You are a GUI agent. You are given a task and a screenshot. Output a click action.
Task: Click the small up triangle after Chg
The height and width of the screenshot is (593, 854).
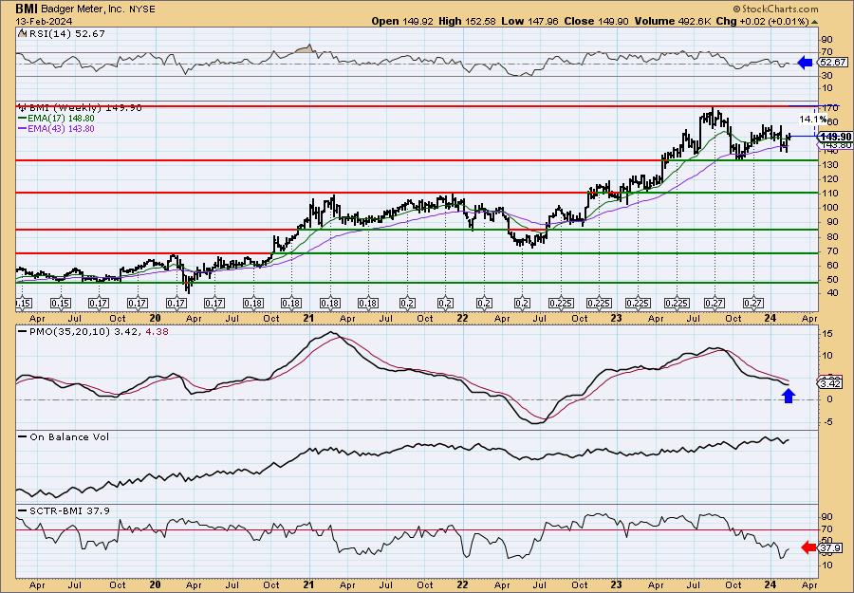click(815, 22)
